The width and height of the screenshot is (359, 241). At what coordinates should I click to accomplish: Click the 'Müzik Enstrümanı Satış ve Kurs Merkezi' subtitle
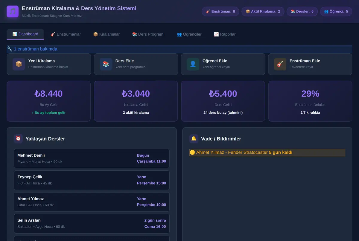[x=52, y=16]
